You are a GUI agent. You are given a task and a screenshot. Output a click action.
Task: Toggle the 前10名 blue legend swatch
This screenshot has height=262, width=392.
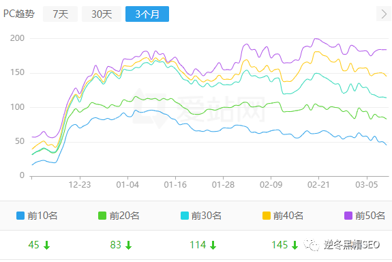(x=20, y=216)
